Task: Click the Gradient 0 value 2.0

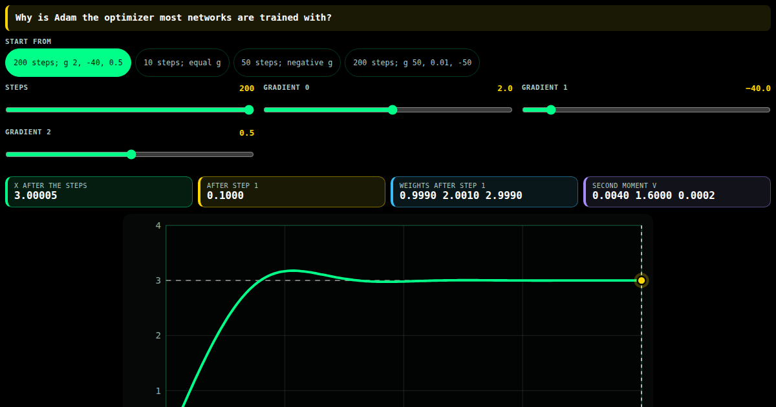Action: coord(505,89)
